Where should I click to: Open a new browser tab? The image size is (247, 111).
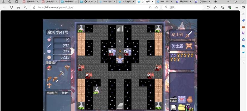[x=216, y=2]
